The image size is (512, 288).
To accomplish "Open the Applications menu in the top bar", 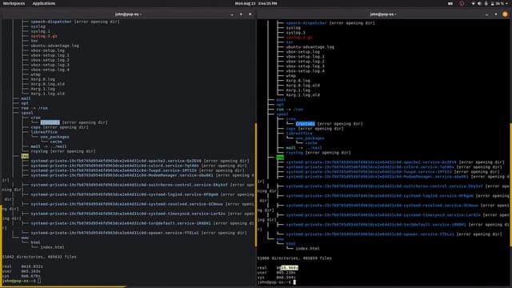I will pyautogui.click(x=44, y=3).
